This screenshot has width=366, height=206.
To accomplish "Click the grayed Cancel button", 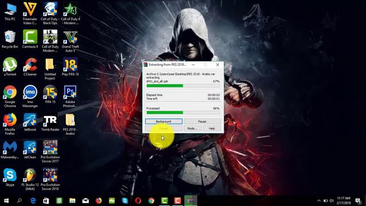I will pyautogui.click(x=164, y=128).
